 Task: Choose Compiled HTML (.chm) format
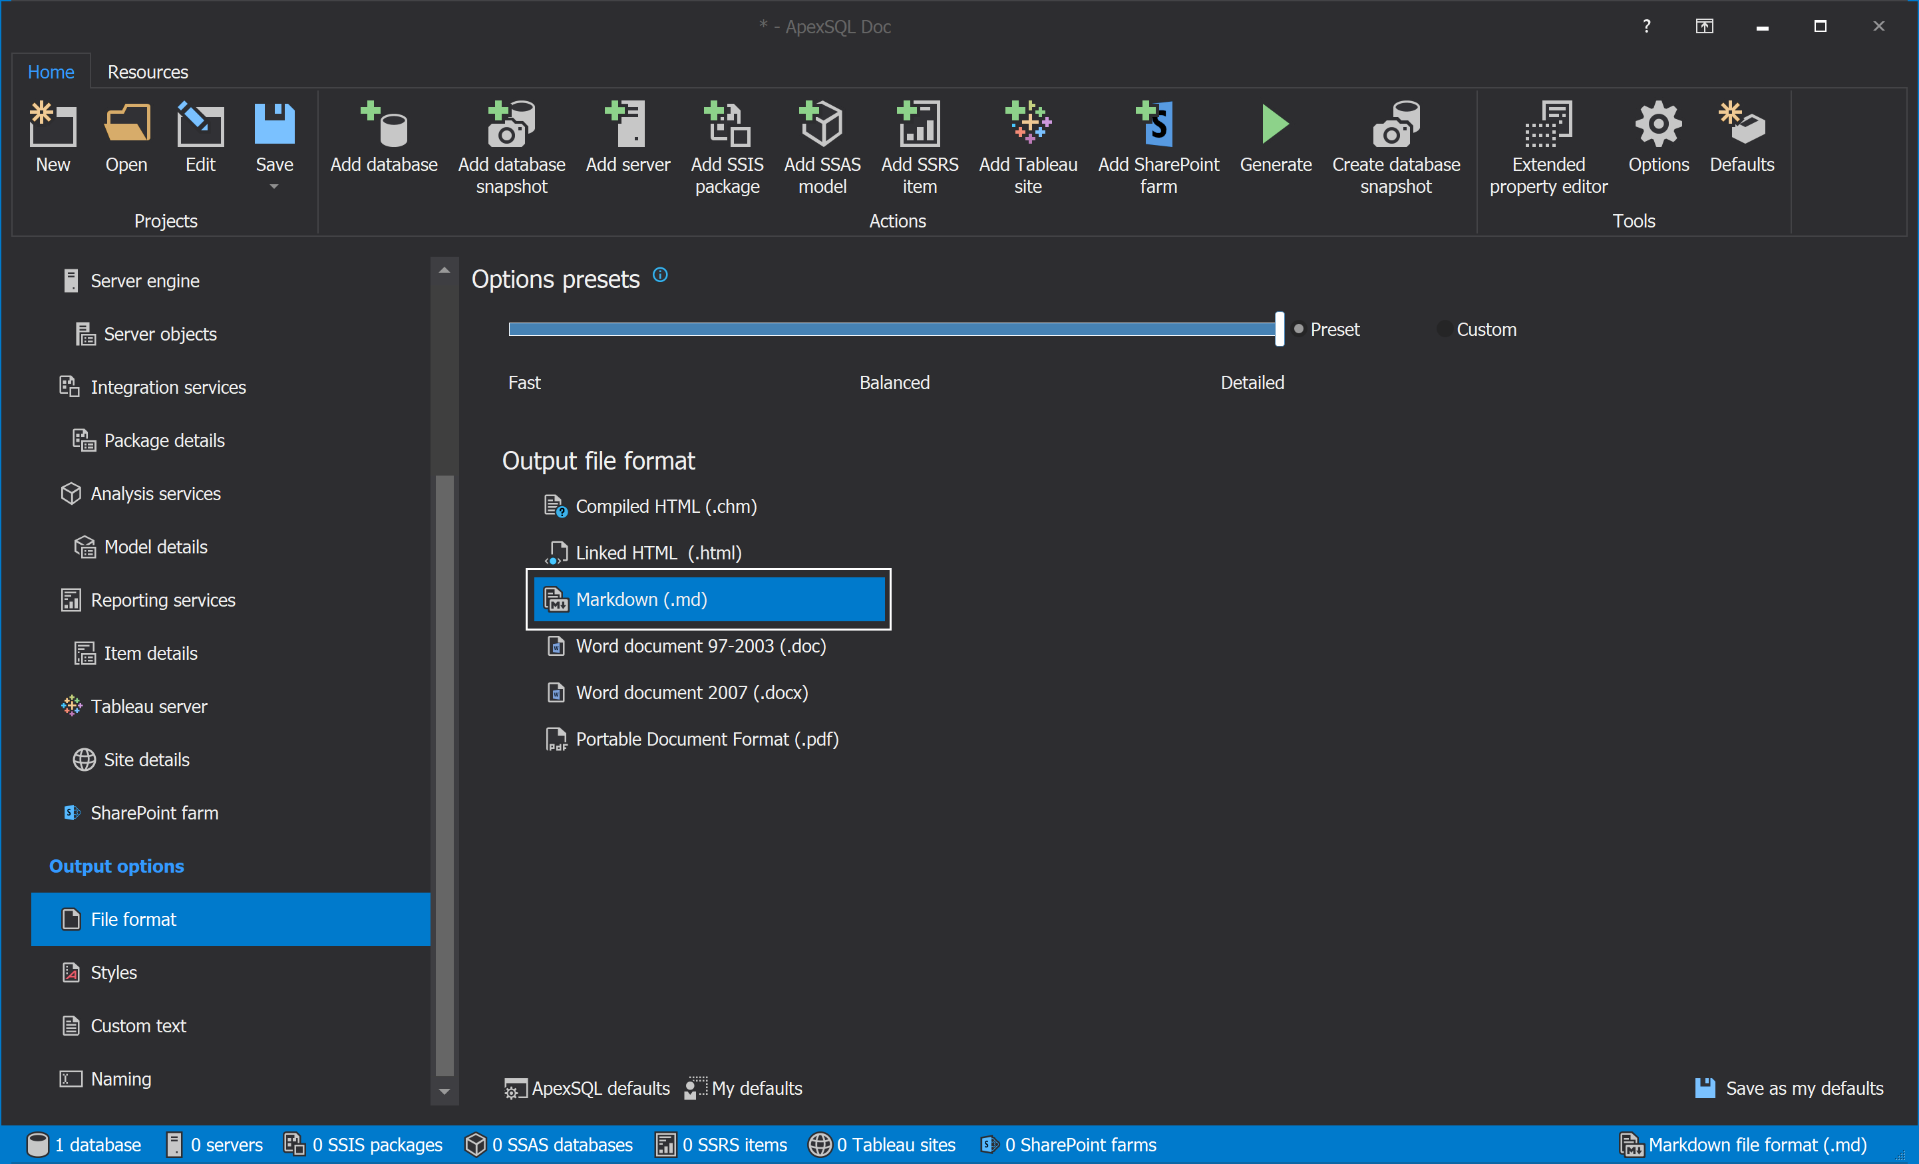coord(709,506)
